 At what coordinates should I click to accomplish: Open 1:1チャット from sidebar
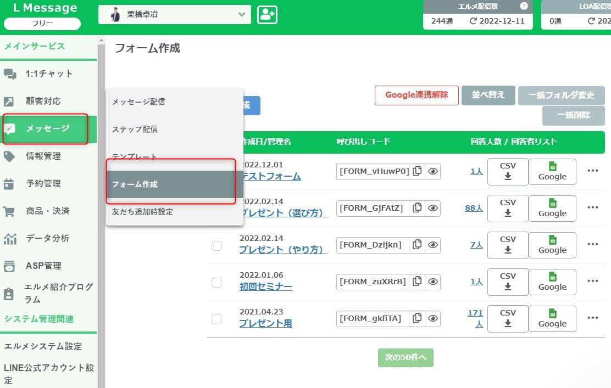tap(49, 74)
